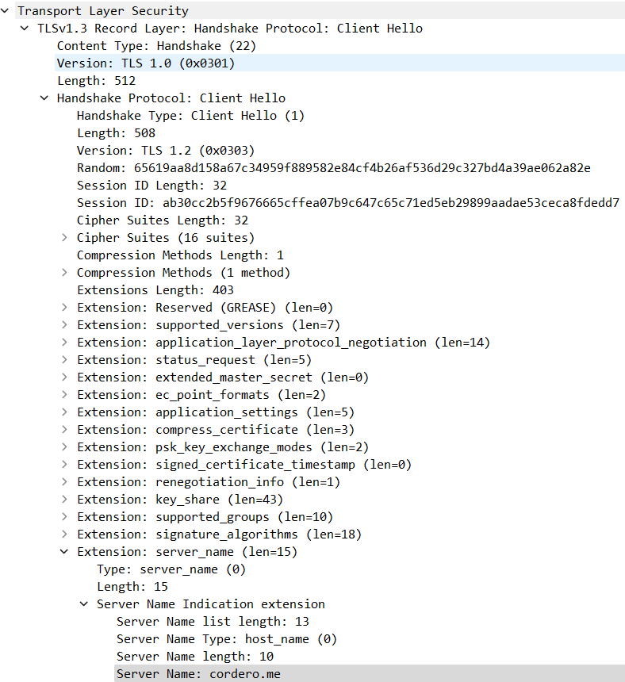Select Server Name length: 10 row
This screenshot has height=682, width=625.
click(195, 657)
